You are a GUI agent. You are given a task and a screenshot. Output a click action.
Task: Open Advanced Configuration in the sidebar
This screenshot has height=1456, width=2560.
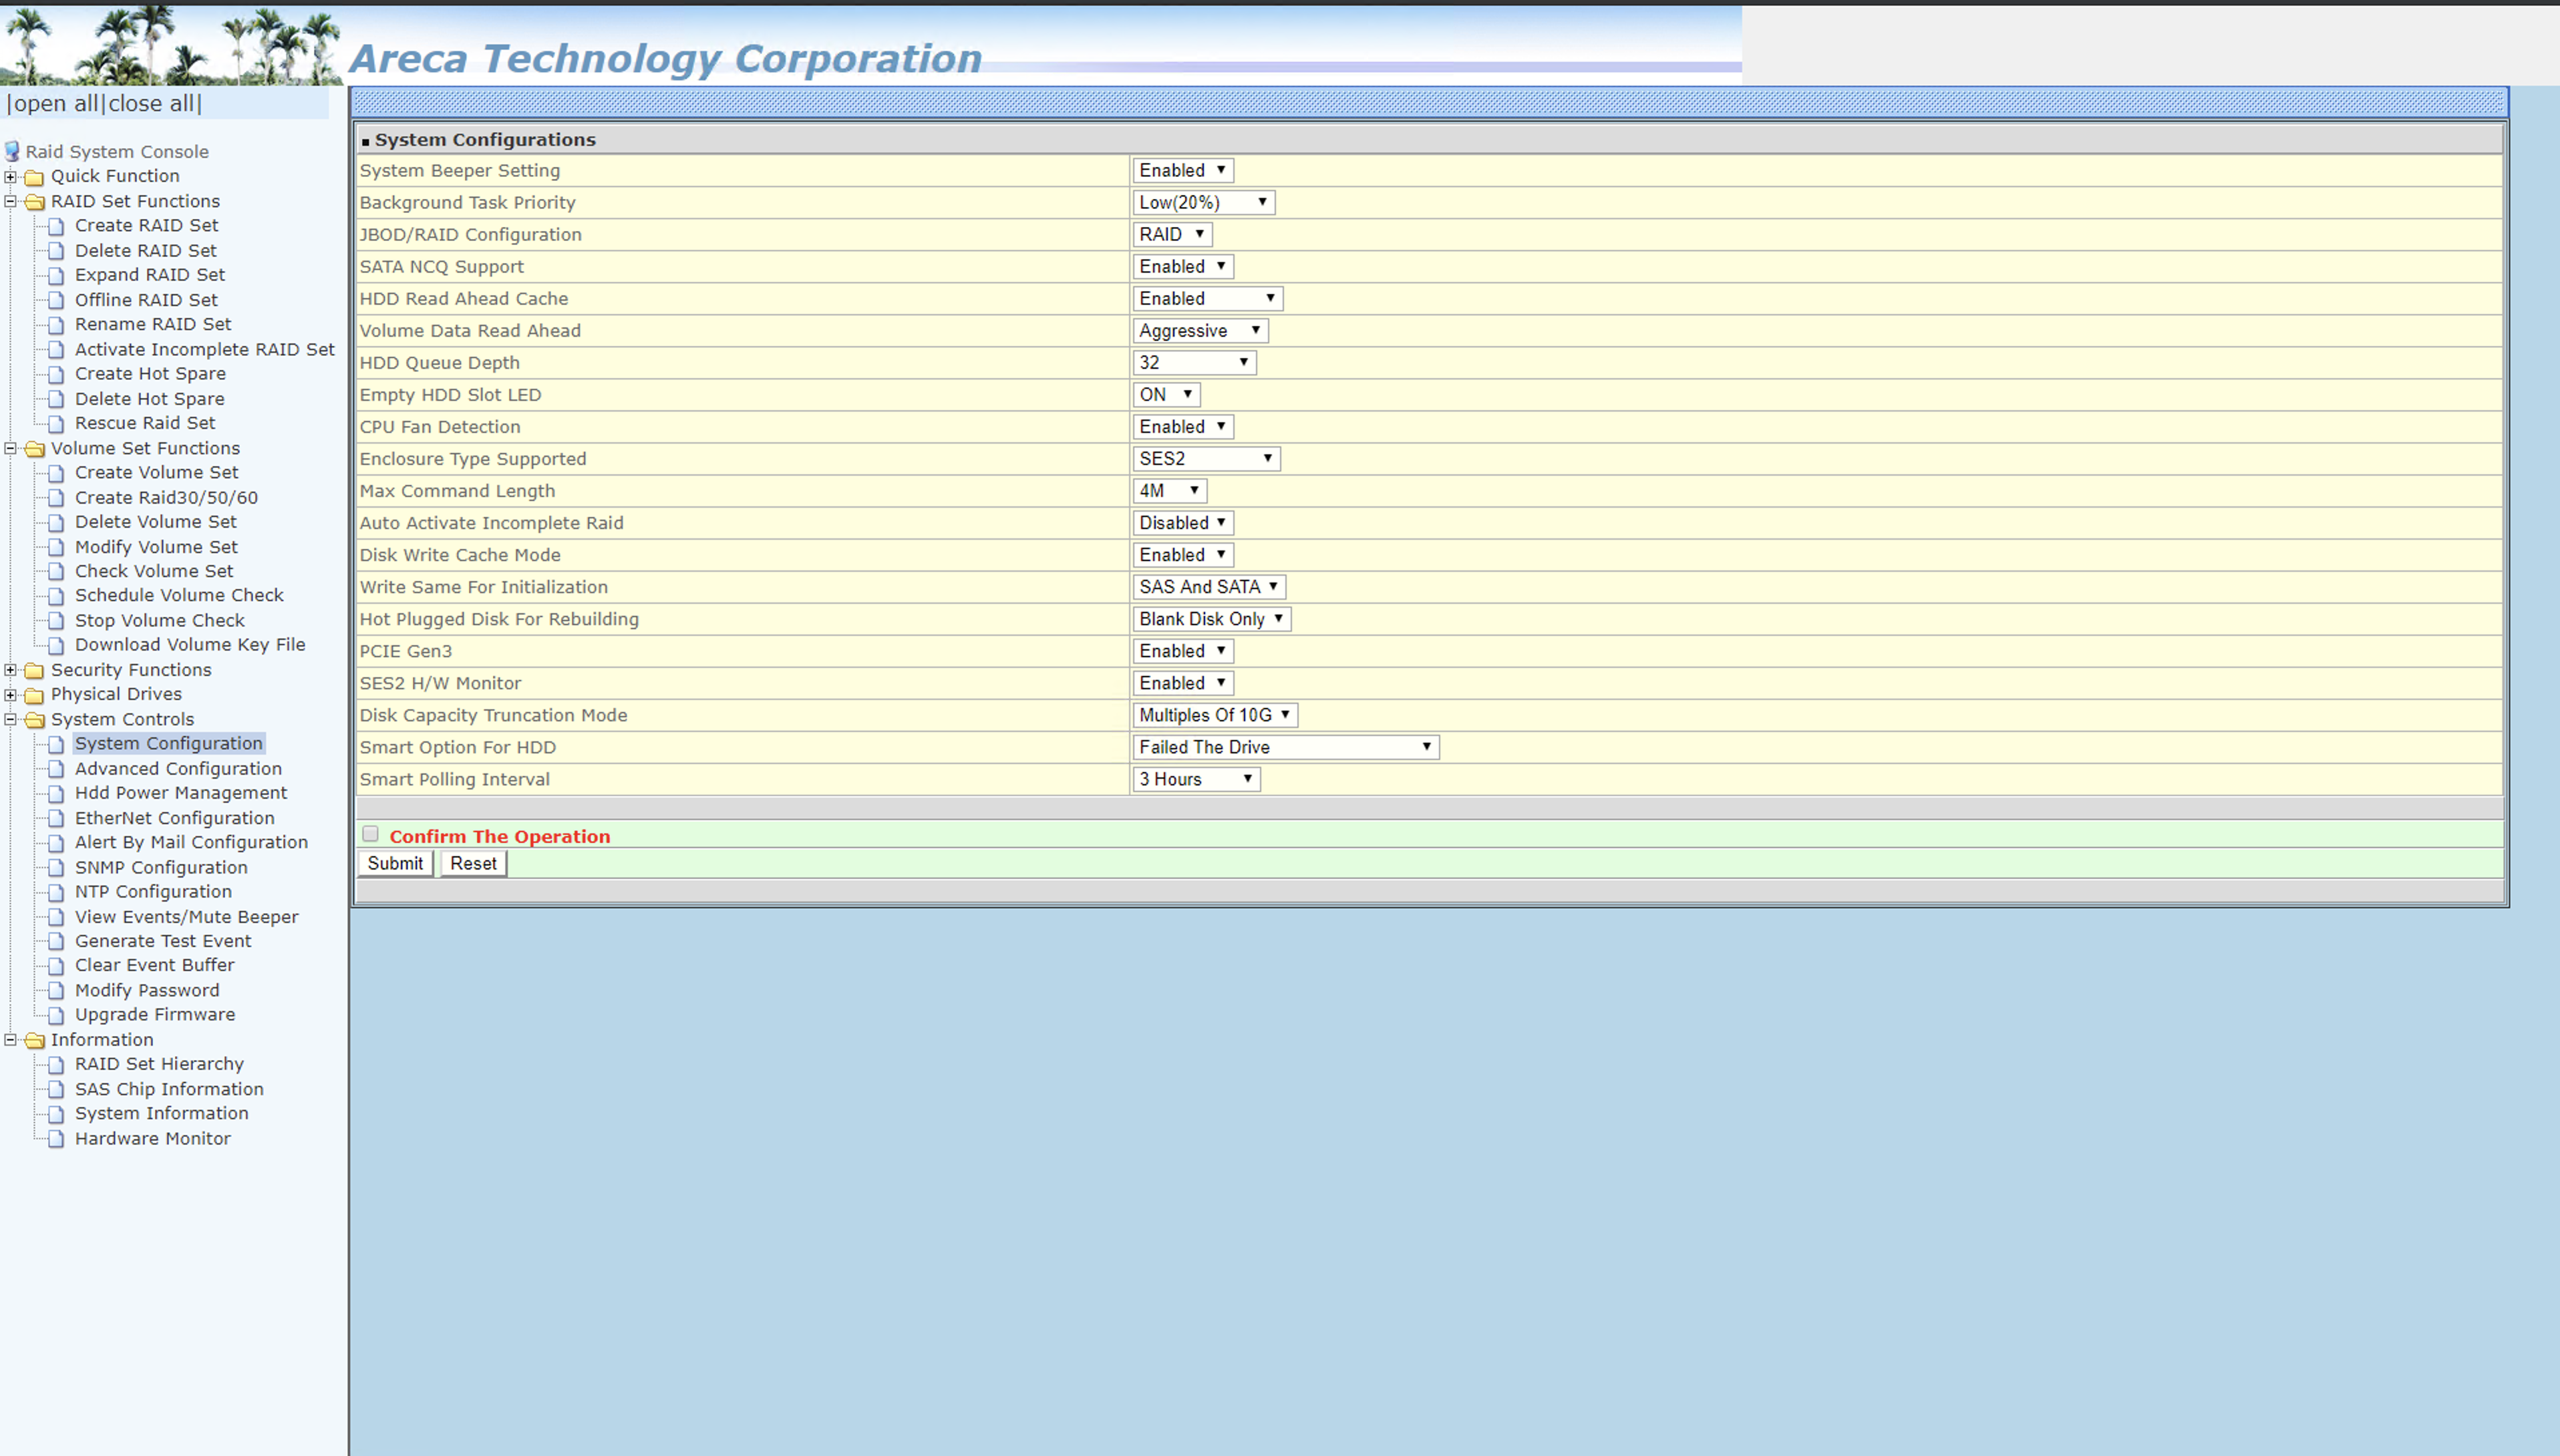point(178,768)
